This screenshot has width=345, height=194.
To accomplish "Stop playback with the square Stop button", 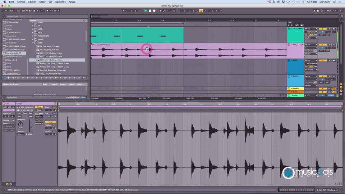I will click(x=150, y=10).
